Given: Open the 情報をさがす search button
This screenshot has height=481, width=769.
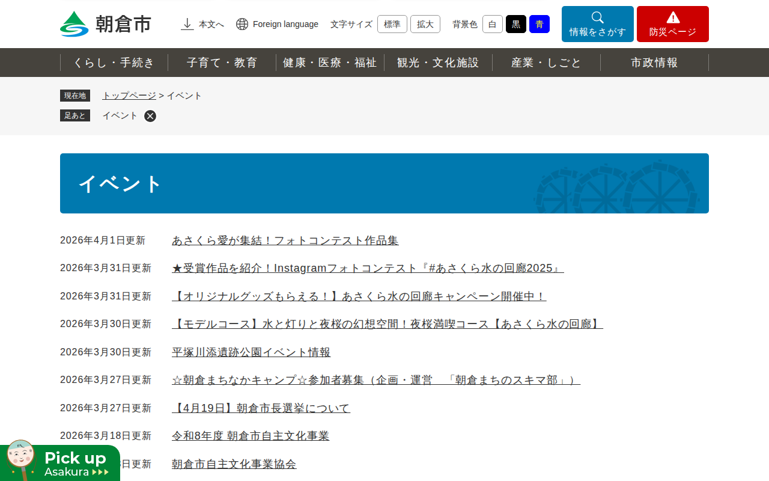Looking at the screenshot, I should 598,24.
